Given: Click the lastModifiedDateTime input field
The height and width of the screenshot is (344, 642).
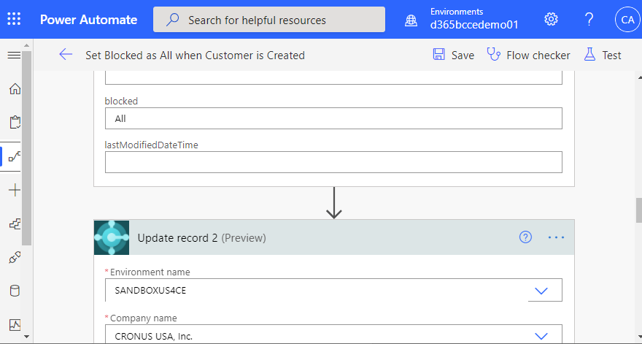Looking at the screenshot, I should tap(333, 162).
